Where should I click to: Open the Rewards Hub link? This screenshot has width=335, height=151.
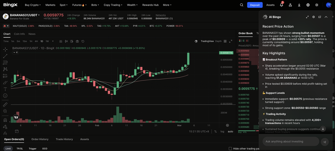pos(150,5)
